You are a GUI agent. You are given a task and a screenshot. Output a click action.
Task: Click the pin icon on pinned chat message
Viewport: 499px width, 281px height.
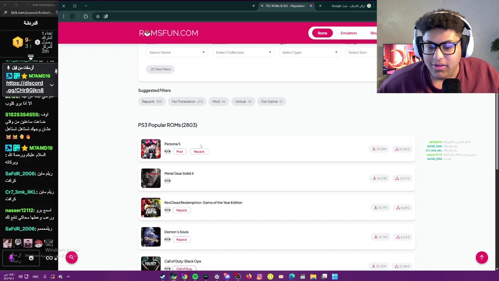coord(56,72)
